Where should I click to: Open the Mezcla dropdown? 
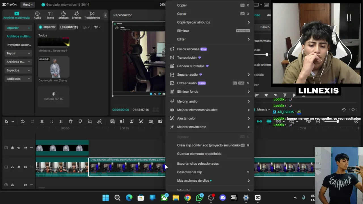tap(263, 110)
